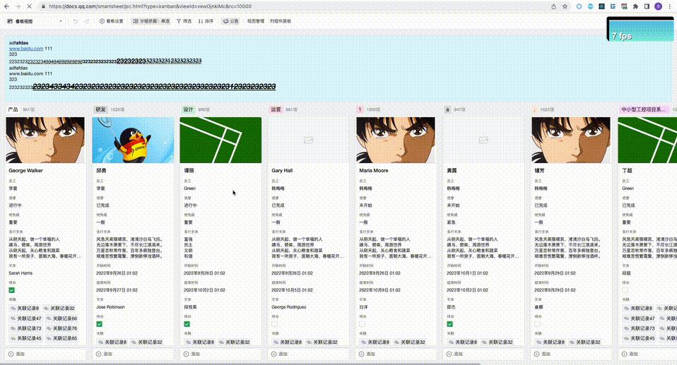This screenshot has height=365, width=677.
Task: Open the green court cover on 谭丽 card
Action: (220, 140)
